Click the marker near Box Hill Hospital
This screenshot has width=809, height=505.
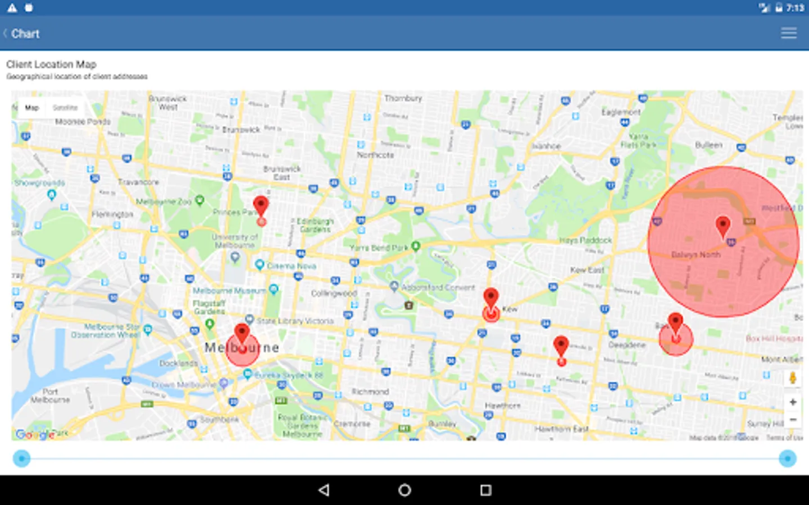(x=676, y=321)
